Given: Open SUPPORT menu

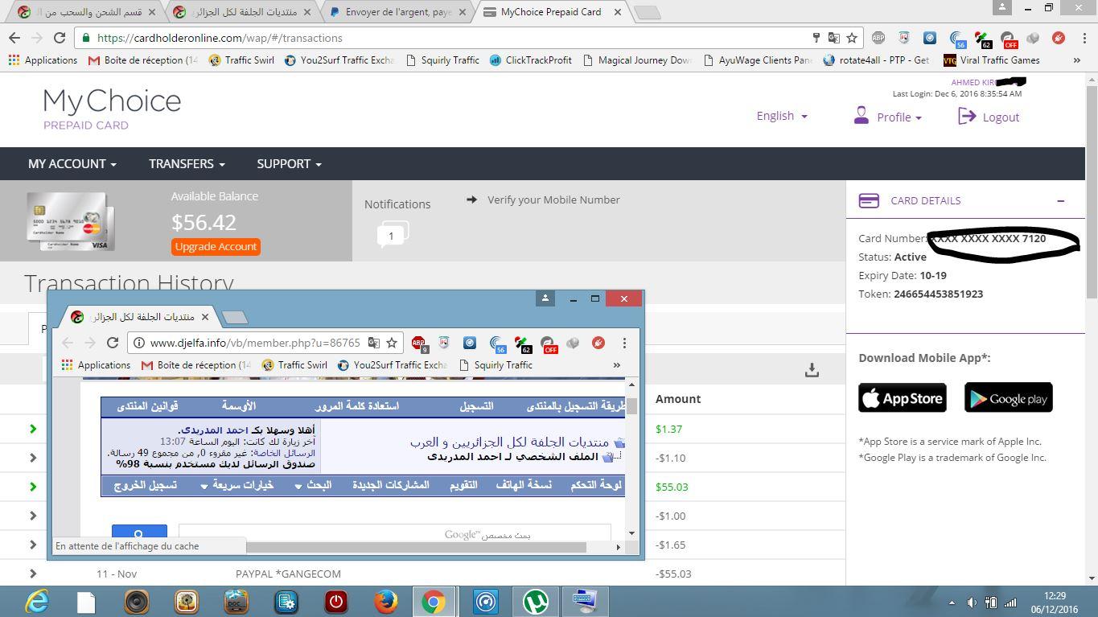Looking at the screenshot, I should point(289,163).
